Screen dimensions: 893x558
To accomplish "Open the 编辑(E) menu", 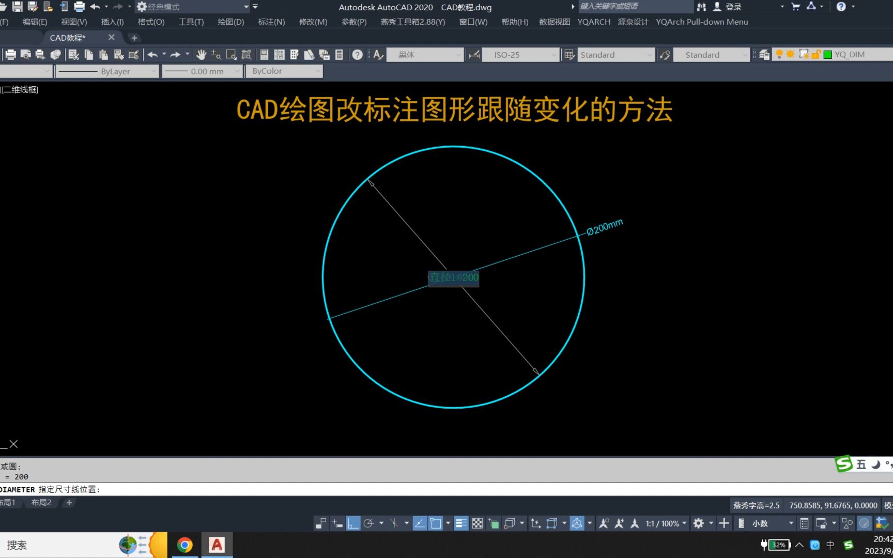I will pyautogui.click(x=35, y=22).
